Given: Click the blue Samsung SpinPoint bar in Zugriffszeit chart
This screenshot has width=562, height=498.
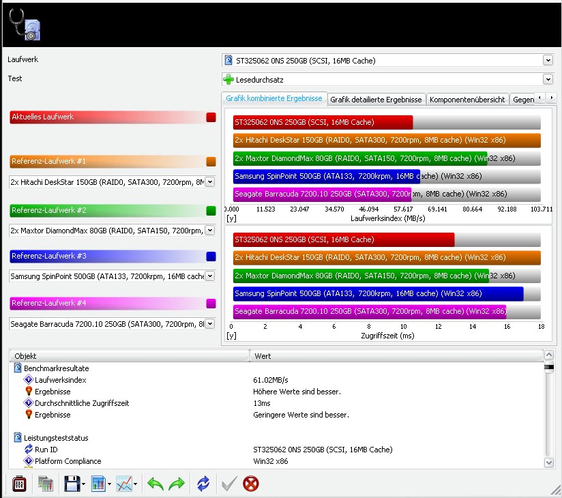Looking at the screenshot, I should click(378, 293).
